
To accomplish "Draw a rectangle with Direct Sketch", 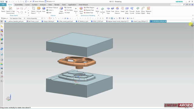I will click(x=22, y=8).
